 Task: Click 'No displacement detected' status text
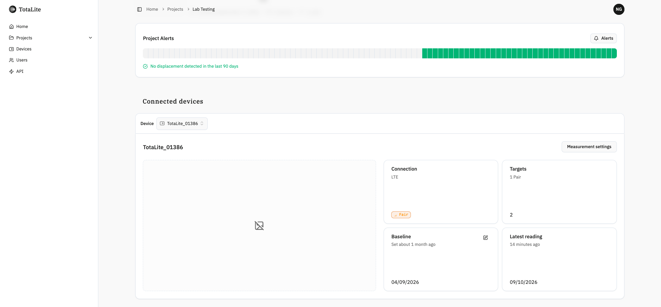pyautogui.click(x=194, y=66)
